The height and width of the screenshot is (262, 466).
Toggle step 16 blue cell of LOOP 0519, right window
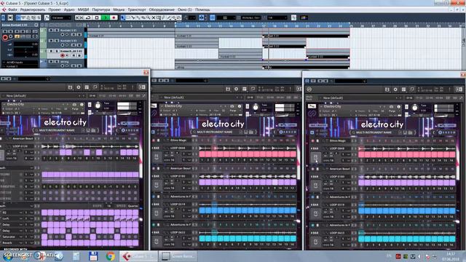click(452, 211)
